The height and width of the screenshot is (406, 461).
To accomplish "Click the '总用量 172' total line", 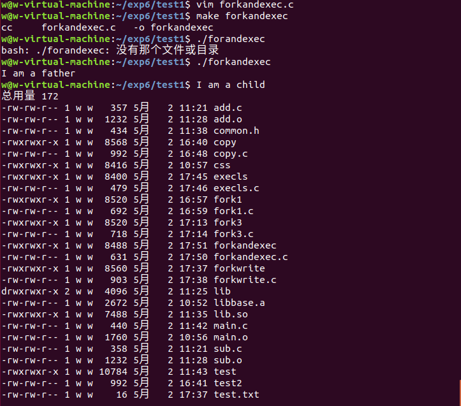I will tap(30, 96).
